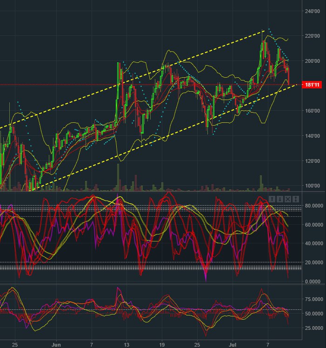Click the 13 date label on the time axis
Image resolution: width=326 pixels, height=348 pixels.
tap(126, 345)
